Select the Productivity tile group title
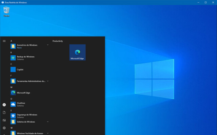 [58, 41]
